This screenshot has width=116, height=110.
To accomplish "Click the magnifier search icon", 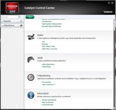I will coord(19,17).
